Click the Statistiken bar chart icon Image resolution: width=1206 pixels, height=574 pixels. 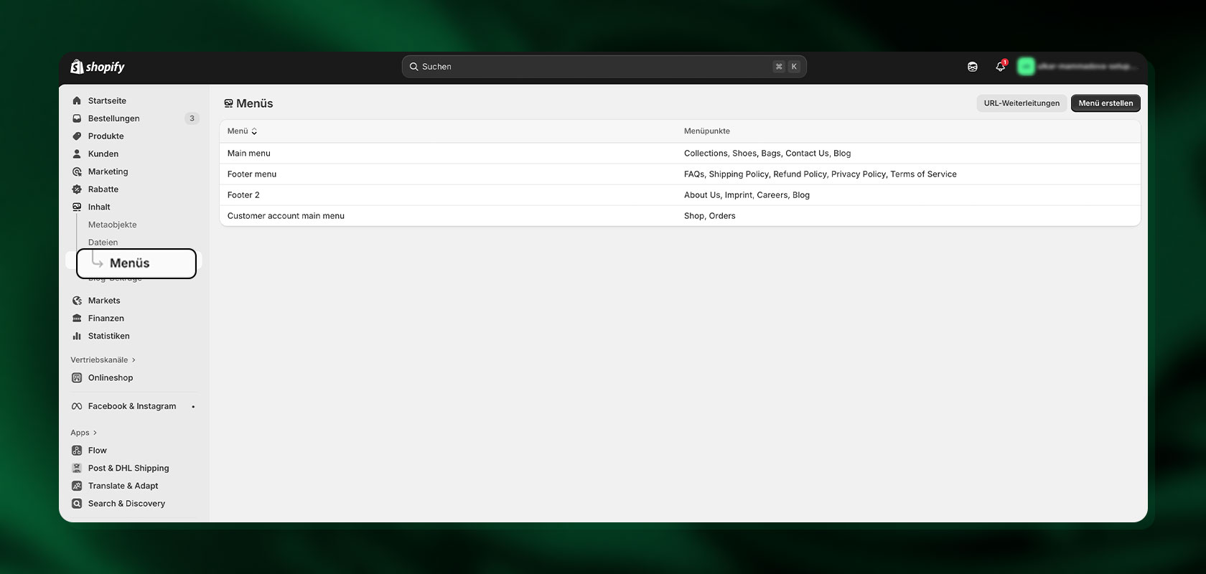coord(77,336)
